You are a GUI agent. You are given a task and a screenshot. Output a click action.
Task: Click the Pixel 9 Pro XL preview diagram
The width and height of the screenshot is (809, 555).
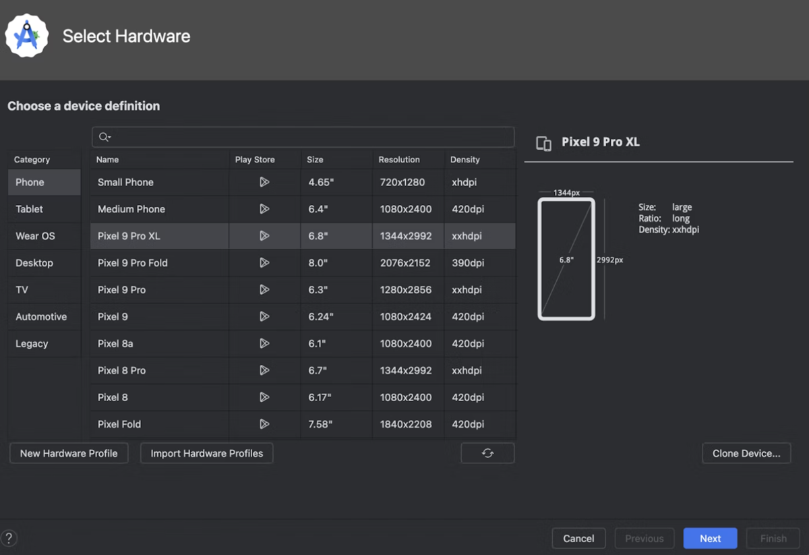coord(566,258)
